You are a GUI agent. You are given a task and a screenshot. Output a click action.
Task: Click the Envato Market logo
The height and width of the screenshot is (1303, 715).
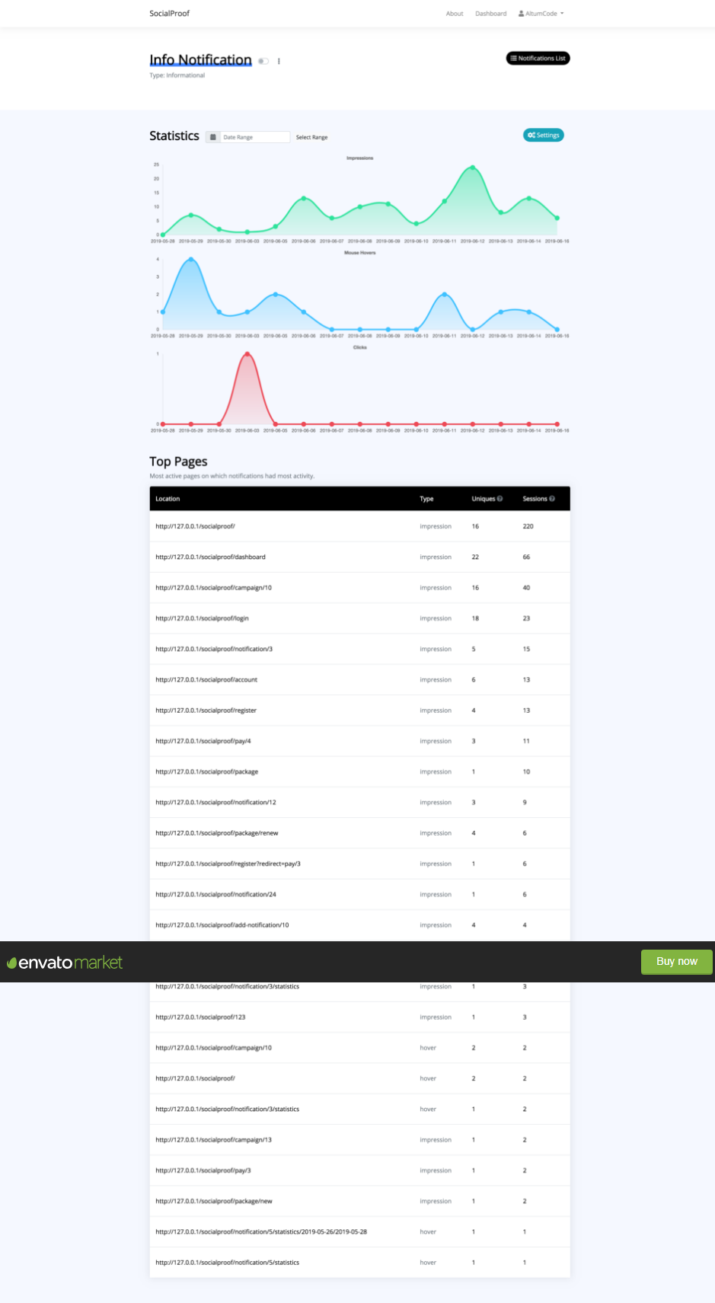click(x=65, y=963)
